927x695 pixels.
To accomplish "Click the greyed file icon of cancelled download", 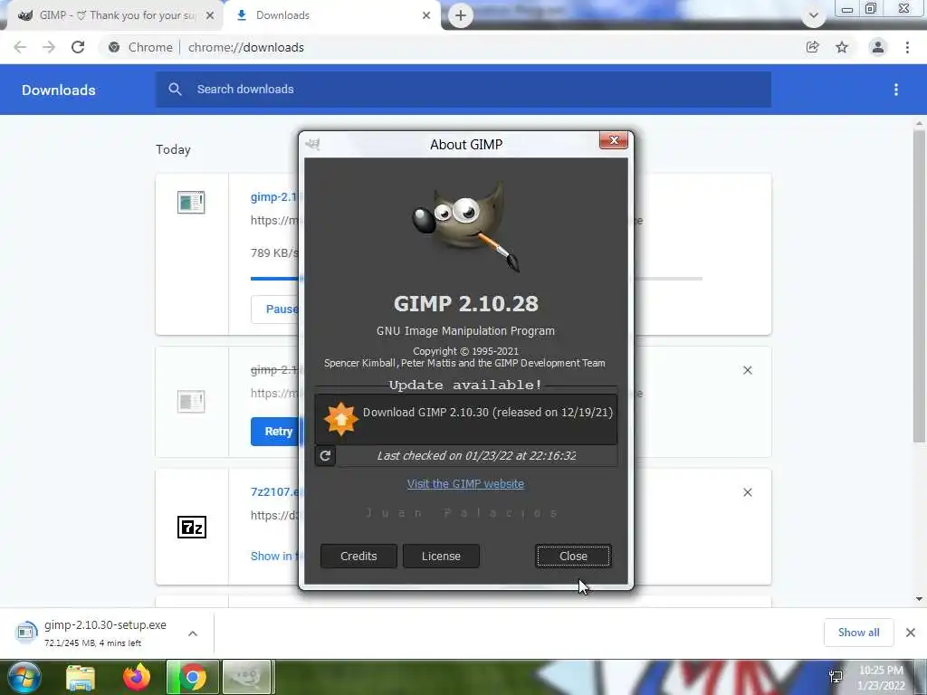I will (x=191, y=402).
